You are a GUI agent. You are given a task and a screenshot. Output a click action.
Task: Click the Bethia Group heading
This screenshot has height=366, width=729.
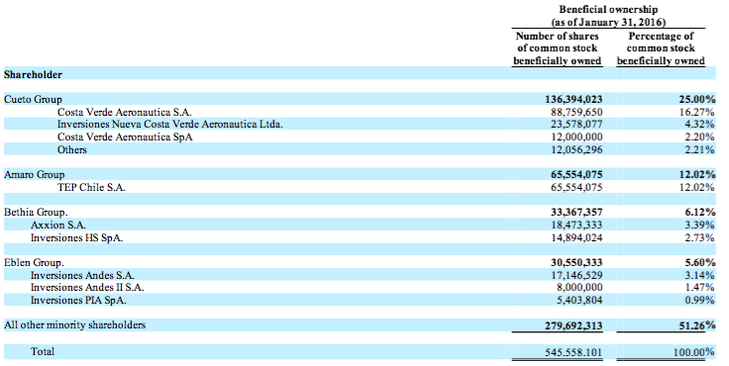tap(36, 213)
